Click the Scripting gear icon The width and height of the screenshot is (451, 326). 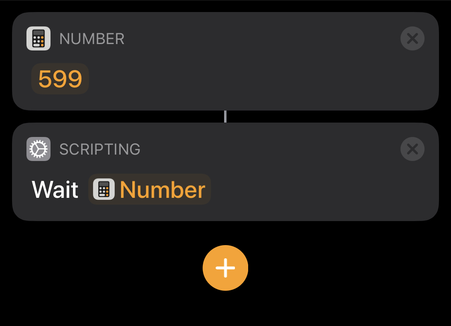[38, 149]
